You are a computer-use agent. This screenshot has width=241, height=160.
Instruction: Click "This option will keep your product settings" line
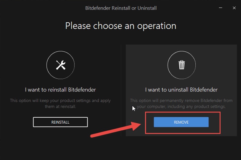60,100
